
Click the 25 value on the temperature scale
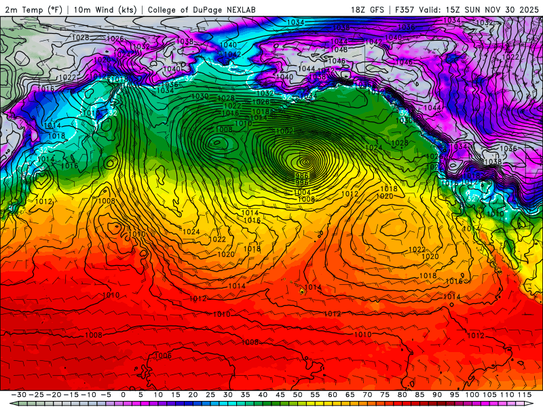pyautogui.click(x=210, y=395)
